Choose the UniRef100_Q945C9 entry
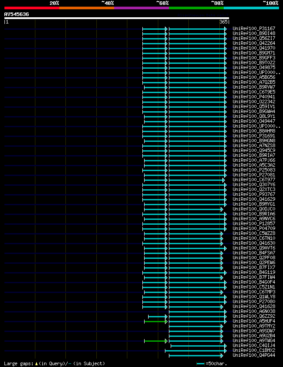Screen dimensions: 283x367 pos(254,151)
